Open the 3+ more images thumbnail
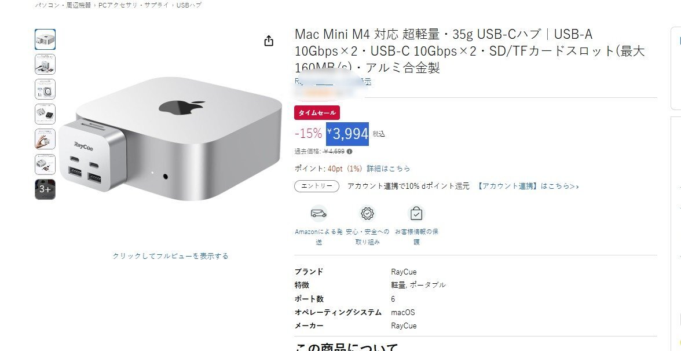681x351 pixels. tap(45, 189)
